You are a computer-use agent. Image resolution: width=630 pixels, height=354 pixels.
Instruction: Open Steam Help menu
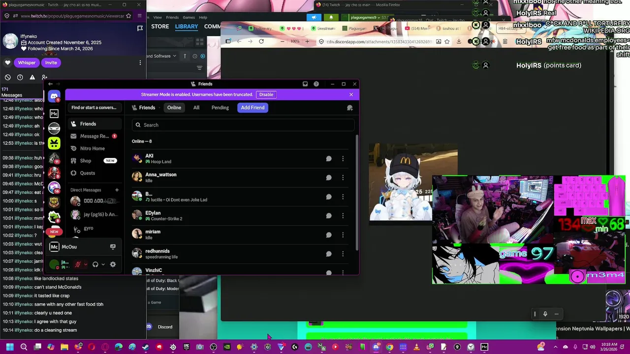[x=203, y=17]
